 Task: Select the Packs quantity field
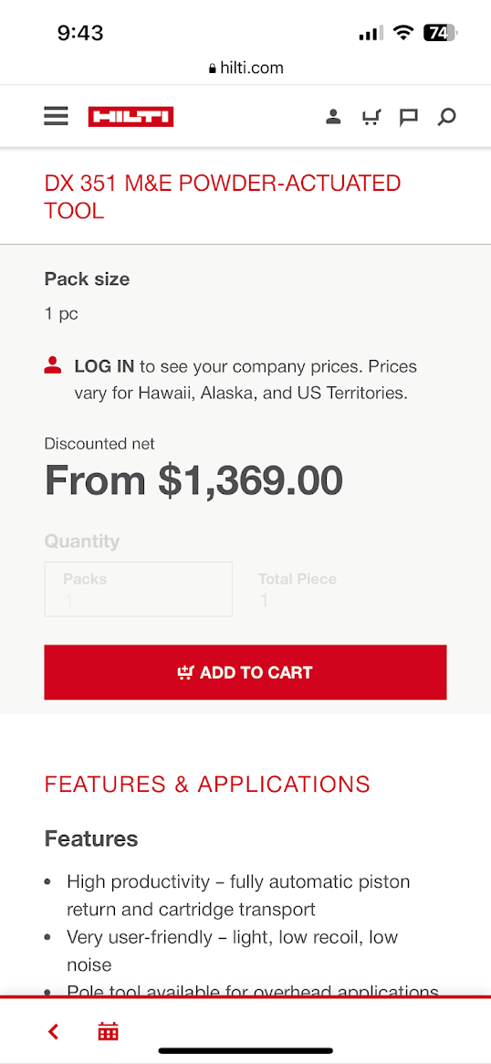click(x=139, y=589)
